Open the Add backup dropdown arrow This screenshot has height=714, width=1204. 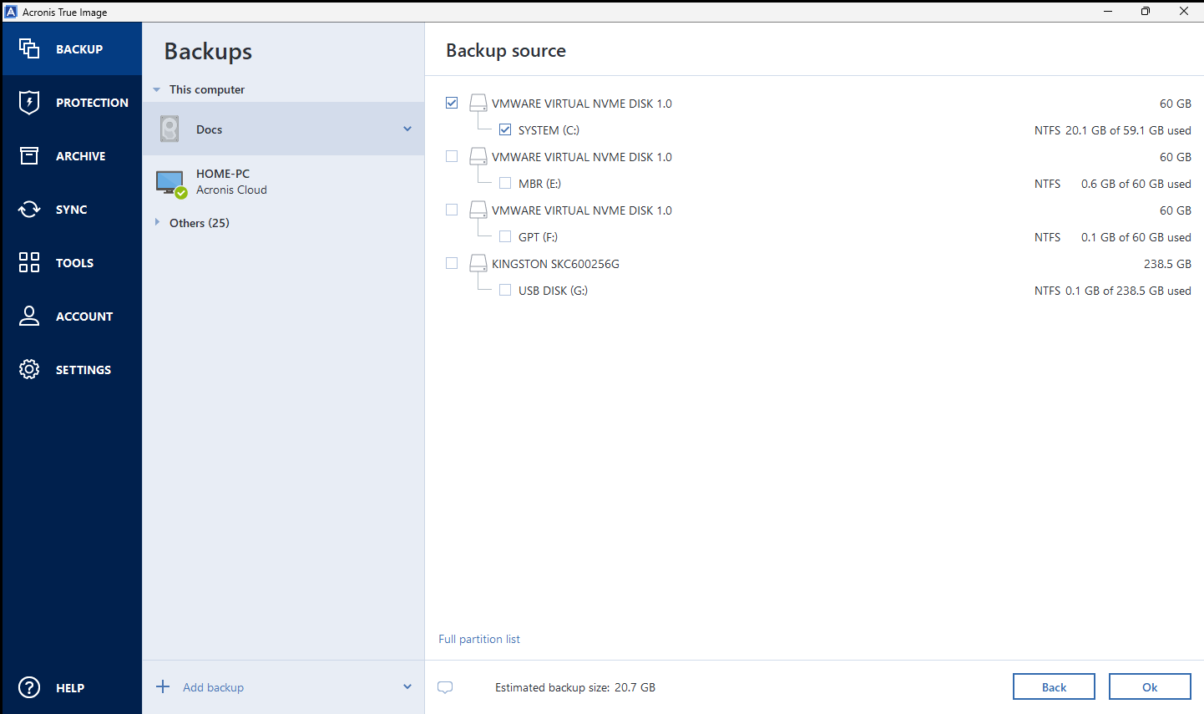point(407,686)
